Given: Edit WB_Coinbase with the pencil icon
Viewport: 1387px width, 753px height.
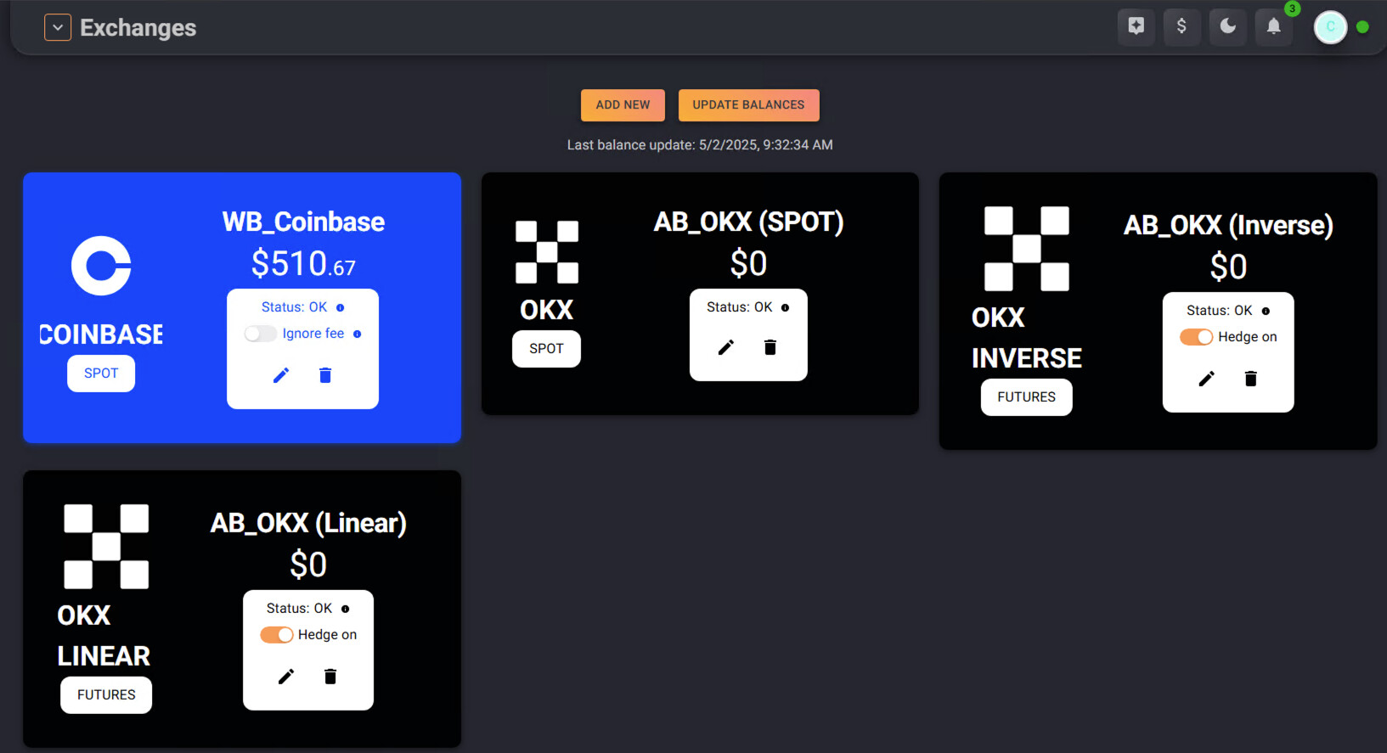Looking at the screenshot, I should point(281,375).
